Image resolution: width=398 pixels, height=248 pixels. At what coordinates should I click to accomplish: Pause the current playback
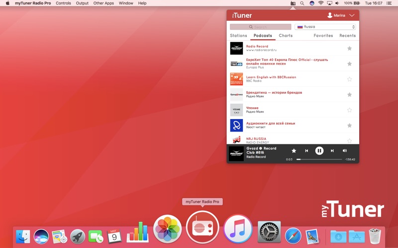[x=319, y=151]
